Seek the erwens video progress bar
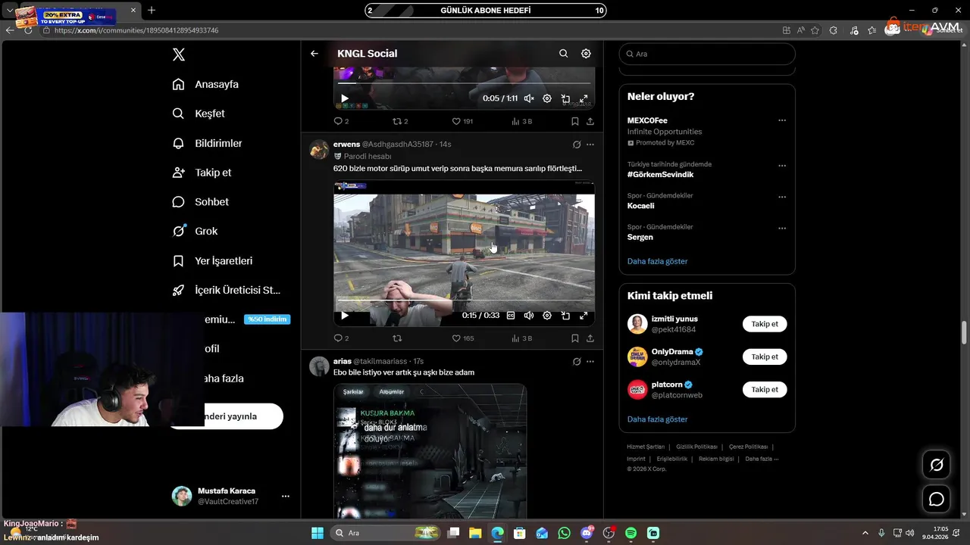Image resolution: width=970 pixels, height=545 pixels. pyautogui.click(x=464, y=301)
